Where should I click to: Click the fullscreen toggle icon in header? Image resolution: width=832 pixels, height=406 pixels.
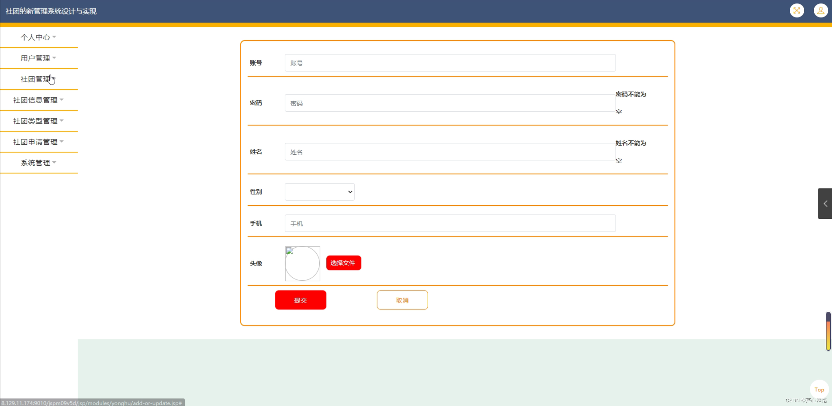tap(796, 11)
